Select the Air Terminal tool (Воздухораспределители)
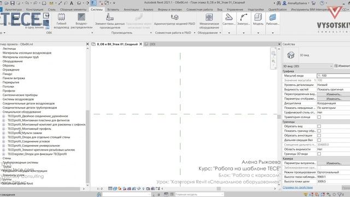 [x=81, y=21]
